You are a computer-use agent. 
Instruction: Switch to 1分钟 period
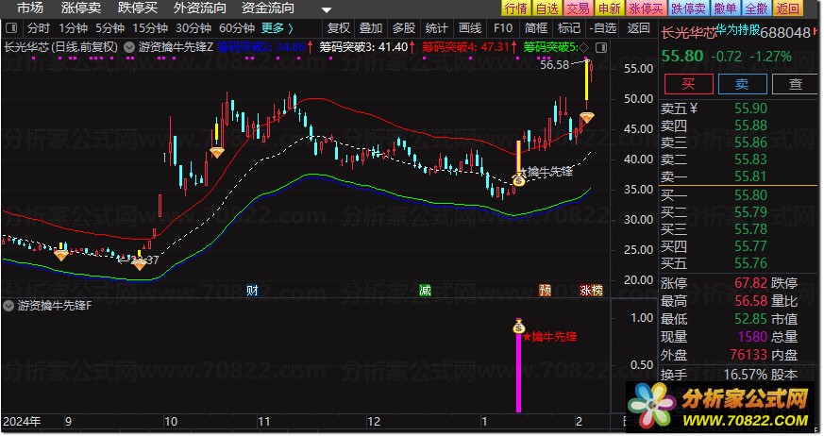tap(73, 28)
